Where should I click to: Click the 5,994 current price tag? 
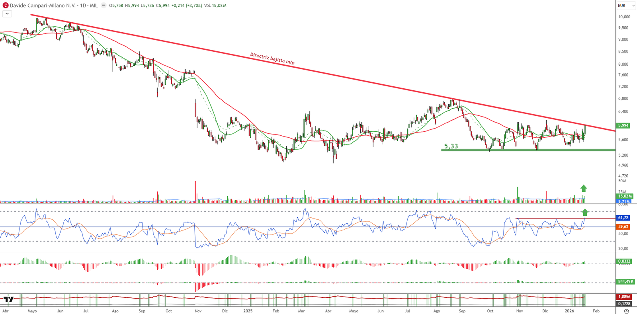click(623, 125)
